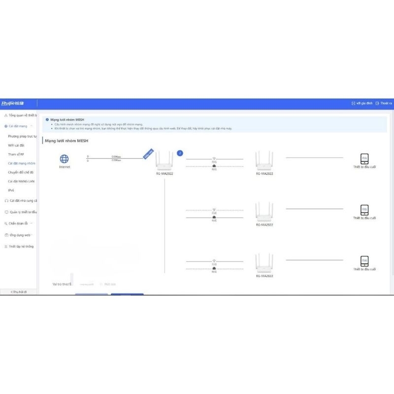This screenshot has width=394, height=394.
Task: Click the top wireless link Wi-Fi icon
Action: click(214, 158)
